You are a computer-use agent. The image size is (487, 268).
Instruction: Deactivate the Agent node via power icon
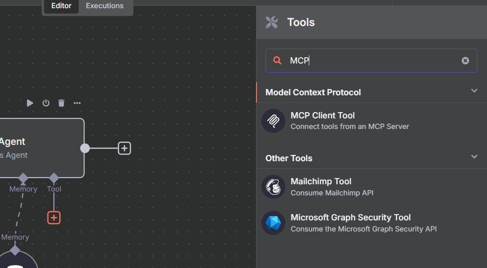point(46,103)
